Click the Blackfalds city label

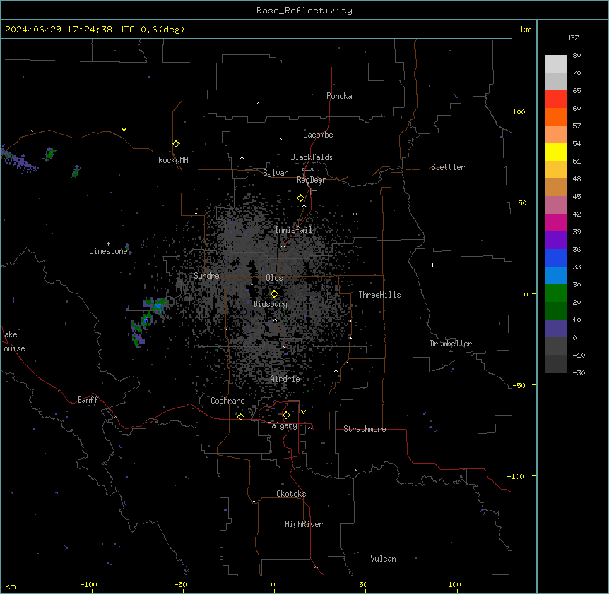pyautogui.click(x=312, y=157)
